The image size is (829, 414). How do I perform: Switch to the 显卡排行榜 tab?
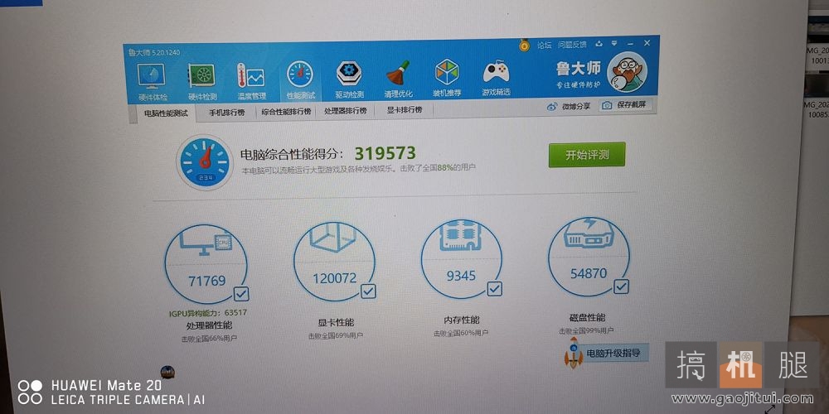tap(405, 110)
